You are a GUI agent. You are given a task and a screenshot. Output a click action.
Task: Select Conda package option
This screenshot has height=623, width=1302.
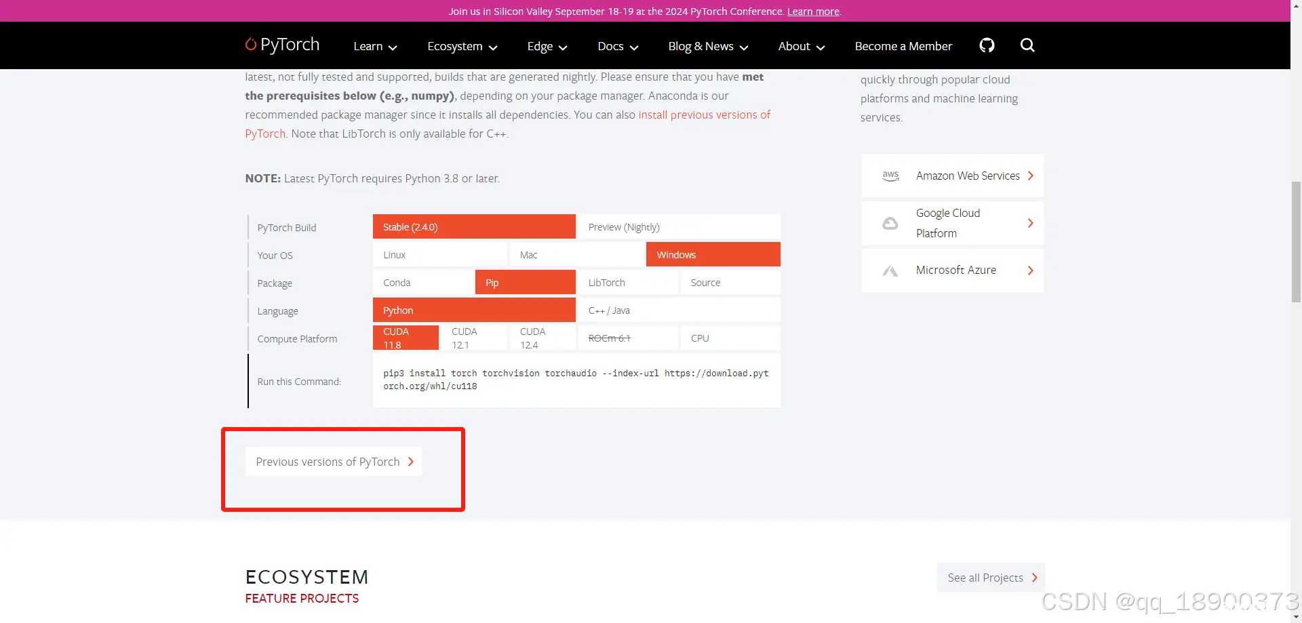point(423,283)
